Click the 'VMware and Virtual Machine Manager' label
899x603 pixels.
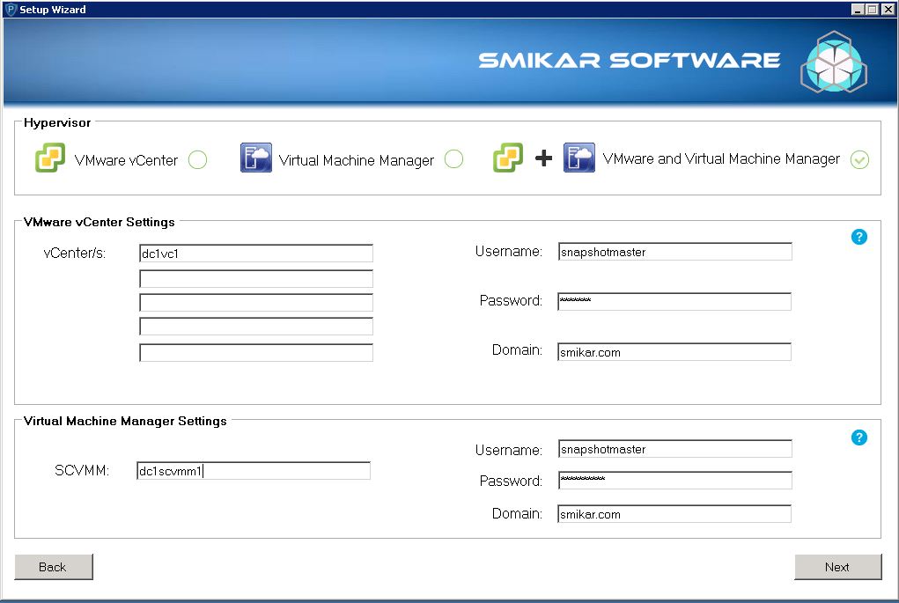coord(721,158)
